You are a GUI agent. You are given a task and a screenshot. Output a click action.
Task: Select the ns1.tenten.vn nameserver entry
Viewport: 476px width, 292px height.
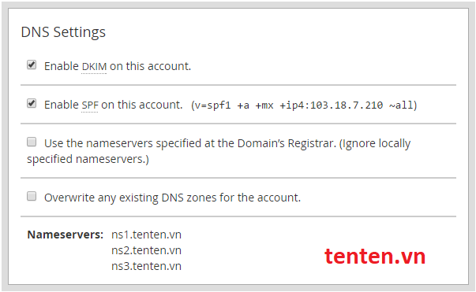pos(146,235)
